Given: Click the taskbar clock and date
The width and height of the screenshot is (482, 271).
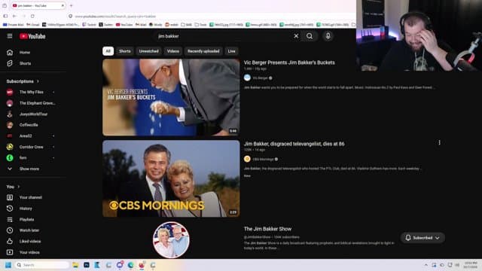Looking at the screenshot, I should point(471,265).
